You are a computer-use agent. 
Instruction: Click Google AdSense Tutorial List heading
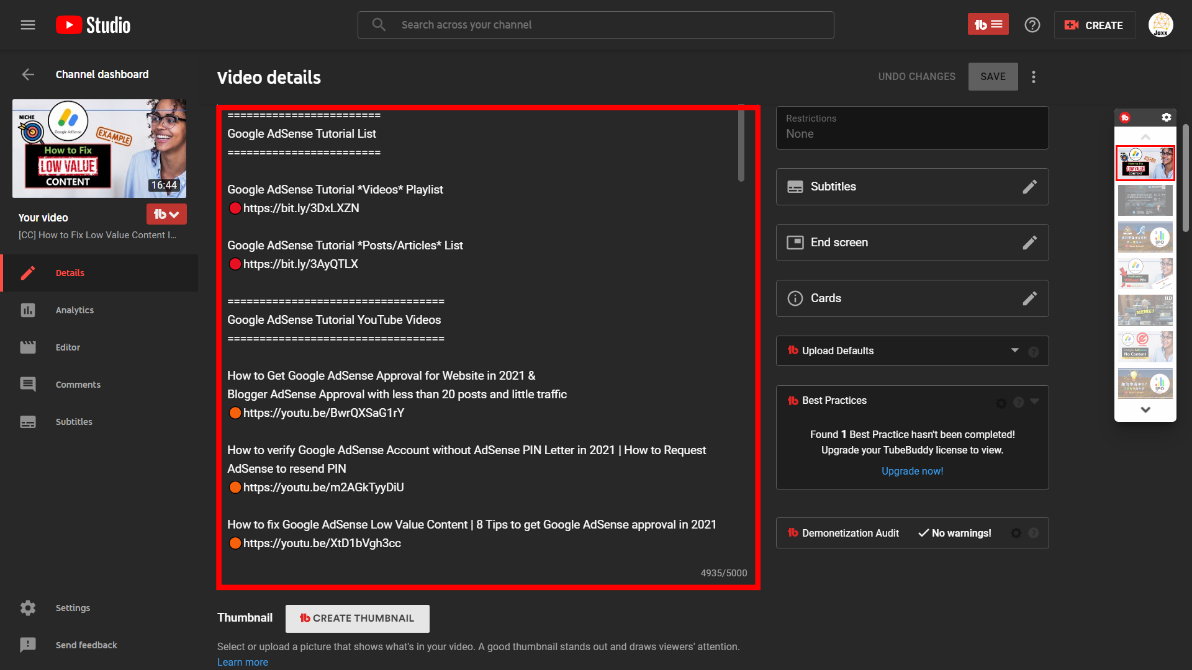coord(302,134)
